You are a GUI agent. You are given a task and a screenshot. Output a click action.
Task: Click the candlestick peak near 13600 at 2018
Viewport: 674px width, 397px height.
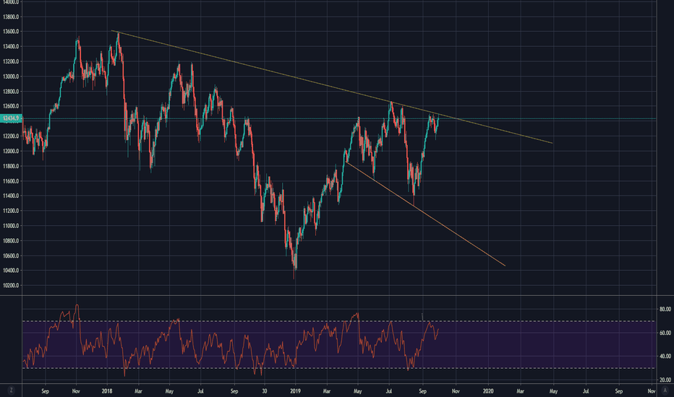coord(118,37)
